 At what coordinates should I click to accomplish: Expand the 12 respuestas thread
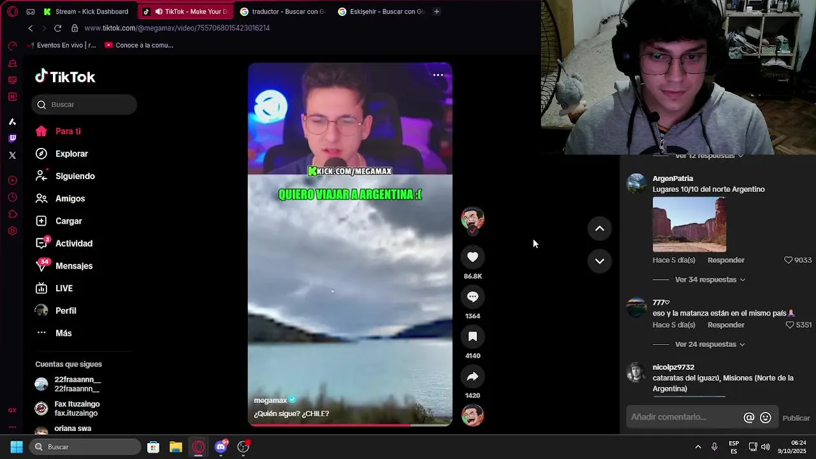pos(710,156)
